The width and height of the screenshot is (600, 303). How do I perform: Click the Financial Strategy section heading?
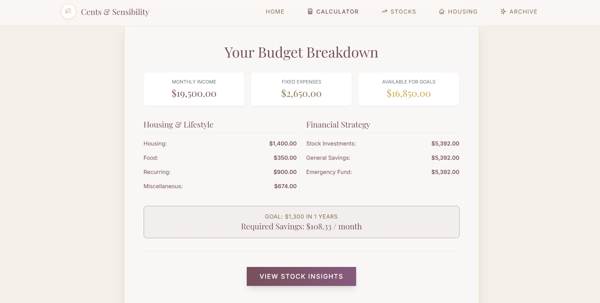click(x=338, y=125)
